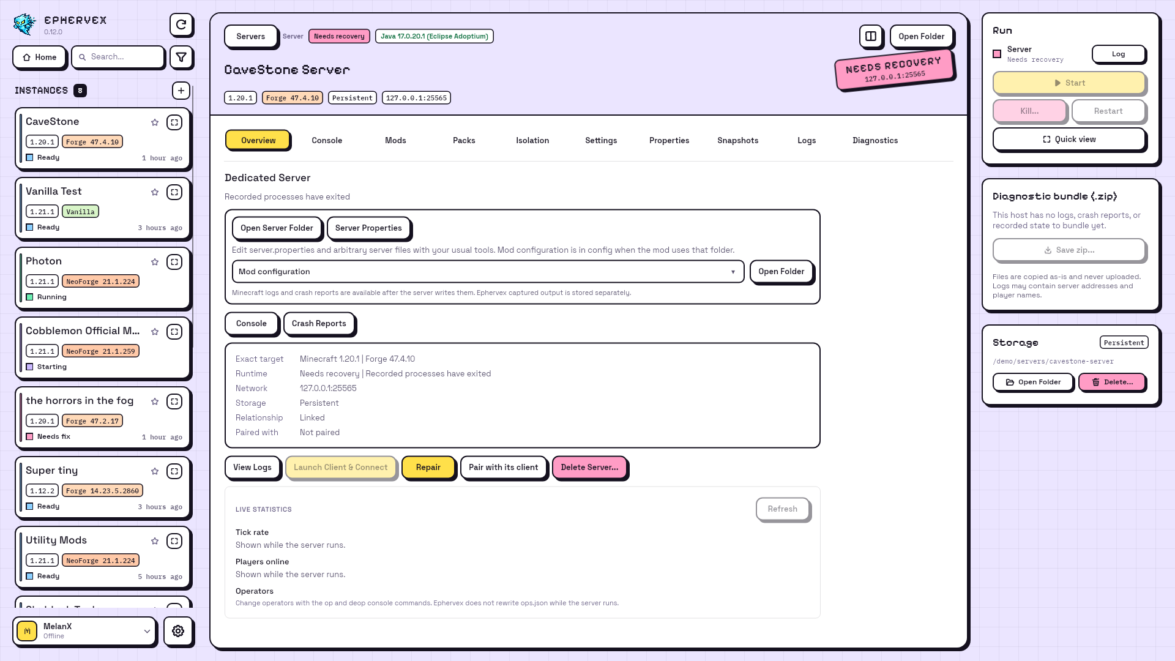Viewport: 1175px width, 661px height.
Task: Click the yellow Repair button
Action: [x=428, y=467]
